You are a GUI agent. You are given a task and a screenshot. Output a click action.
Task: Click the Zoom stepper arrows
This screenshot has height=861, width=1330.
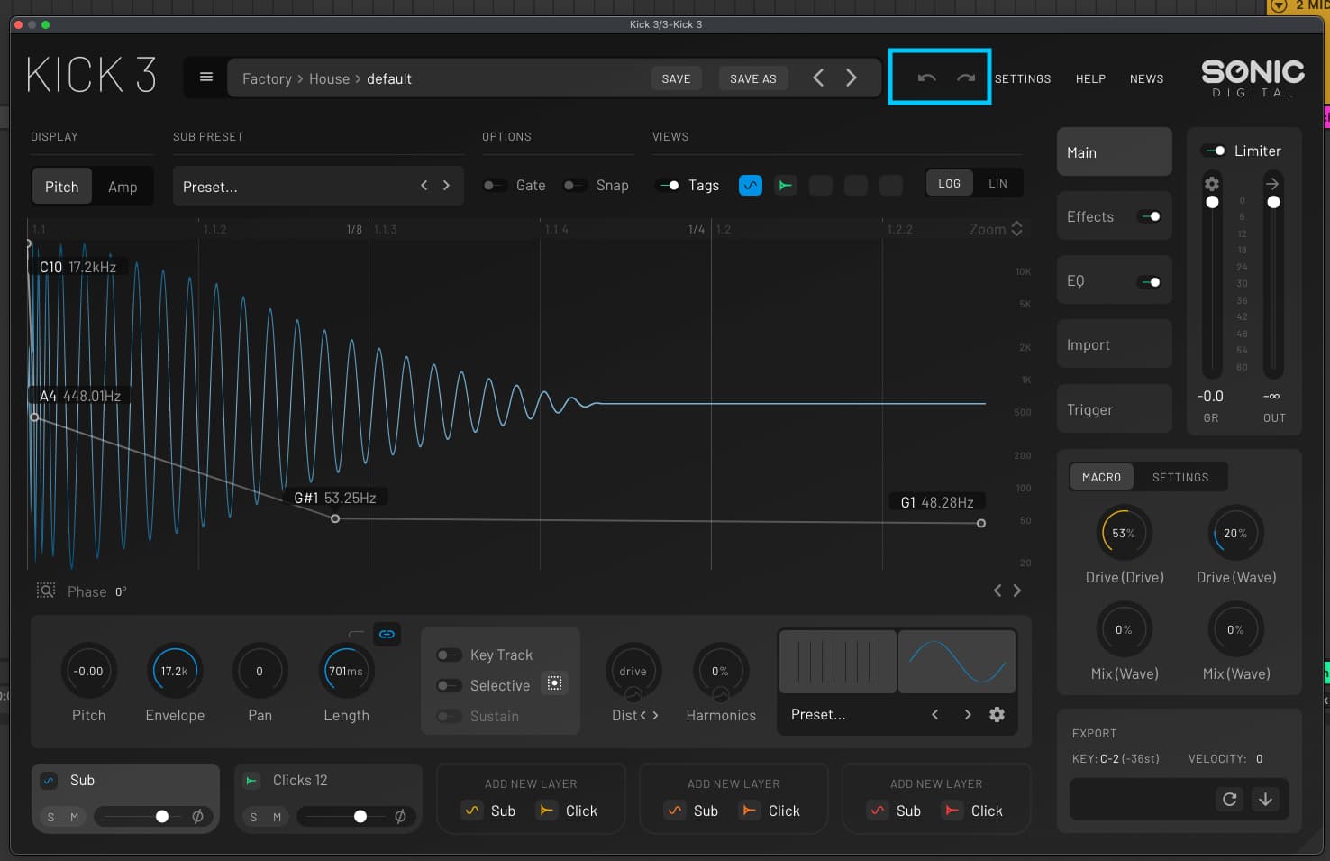coord(1016,229)
